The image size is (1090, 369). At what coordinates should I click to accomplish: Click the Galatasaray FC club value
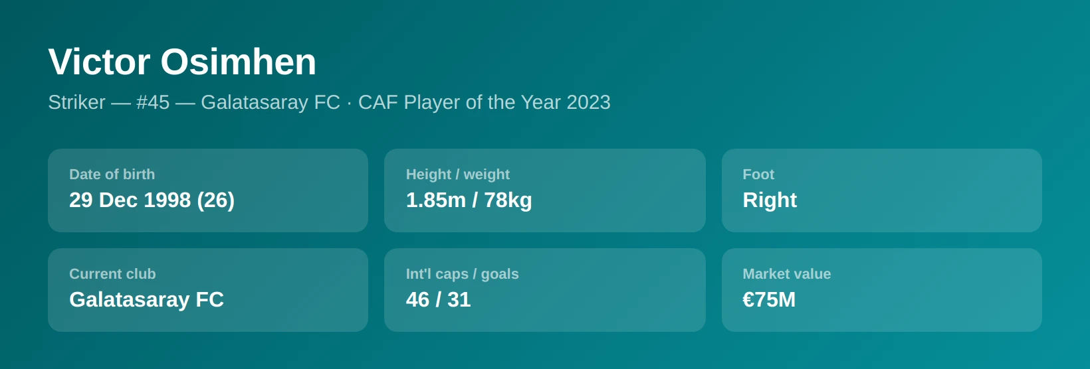(146, 299)
